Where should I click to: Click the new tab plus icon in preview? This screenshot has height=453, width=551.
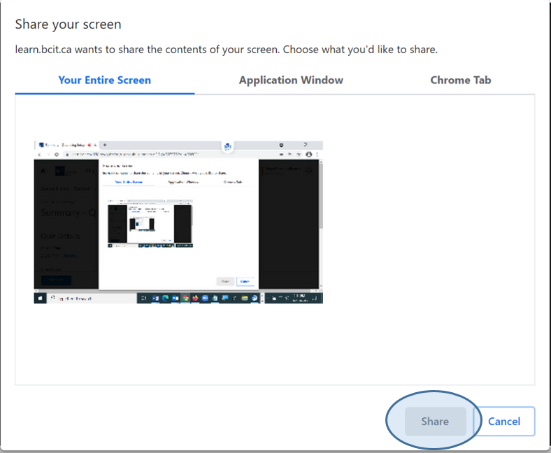pos(104,145)
